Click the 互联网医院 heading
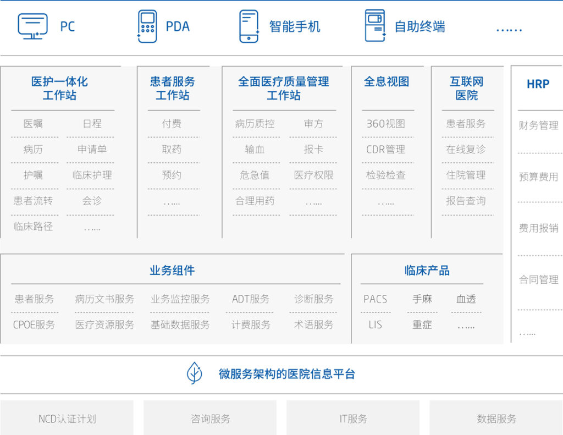Screen dimensions: 563x435 pos(466,88)
